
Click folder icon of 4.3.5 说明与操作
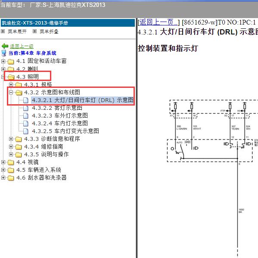click(x=19, y=155)
